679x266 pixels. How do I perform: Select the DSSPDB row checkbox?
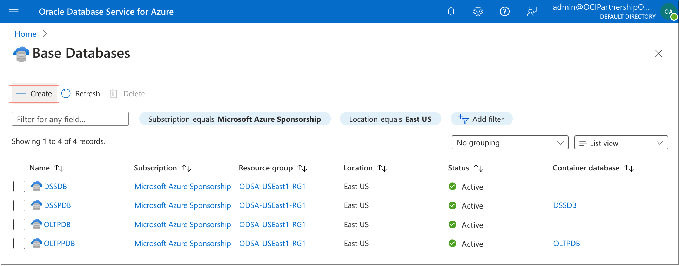[x=19, y=205]
